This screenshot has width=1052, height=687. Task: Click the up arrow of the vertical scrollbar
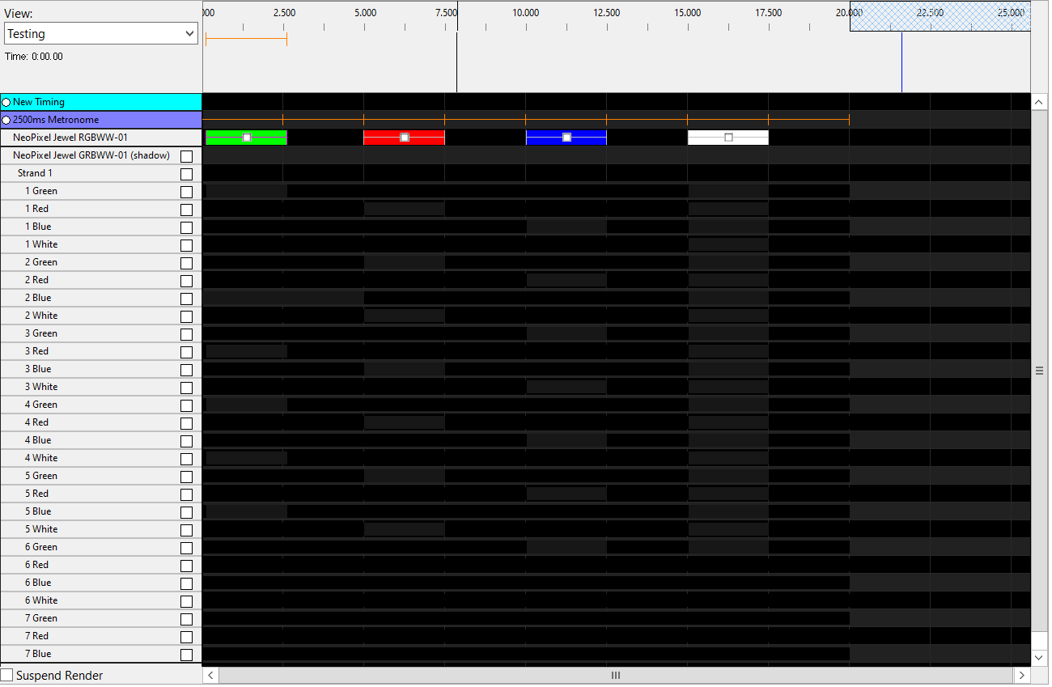tap(1039, 101)
